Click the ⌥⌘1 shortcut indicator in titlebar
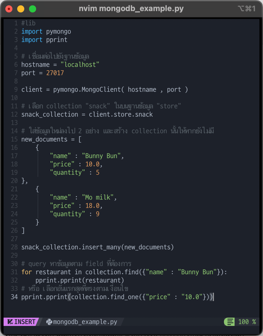The width and height of the screenshot is (263, 336). pyautogui.click(x=246, y=9)
